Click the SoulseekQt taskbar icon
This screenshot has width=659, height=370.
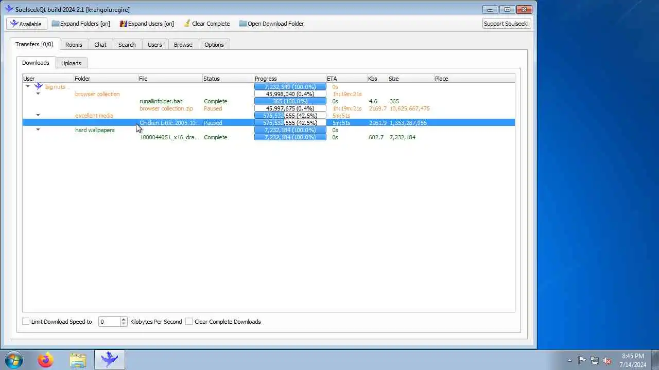click(x=109, y=360)
